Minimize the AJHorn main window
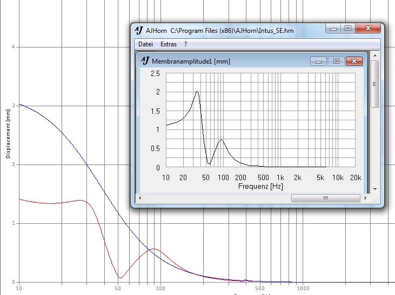The width and height of the screenshot is (395, 295). tap(332, 29)
